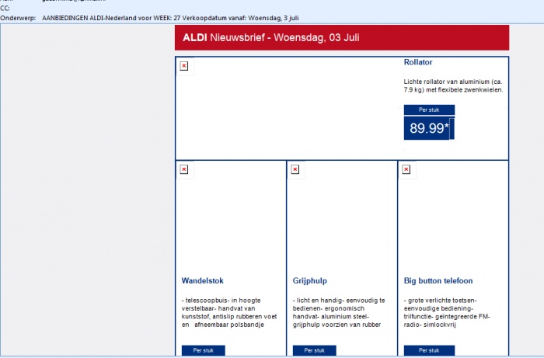Open the Big button telefoon title
The image size is (544, 358).
438,280
